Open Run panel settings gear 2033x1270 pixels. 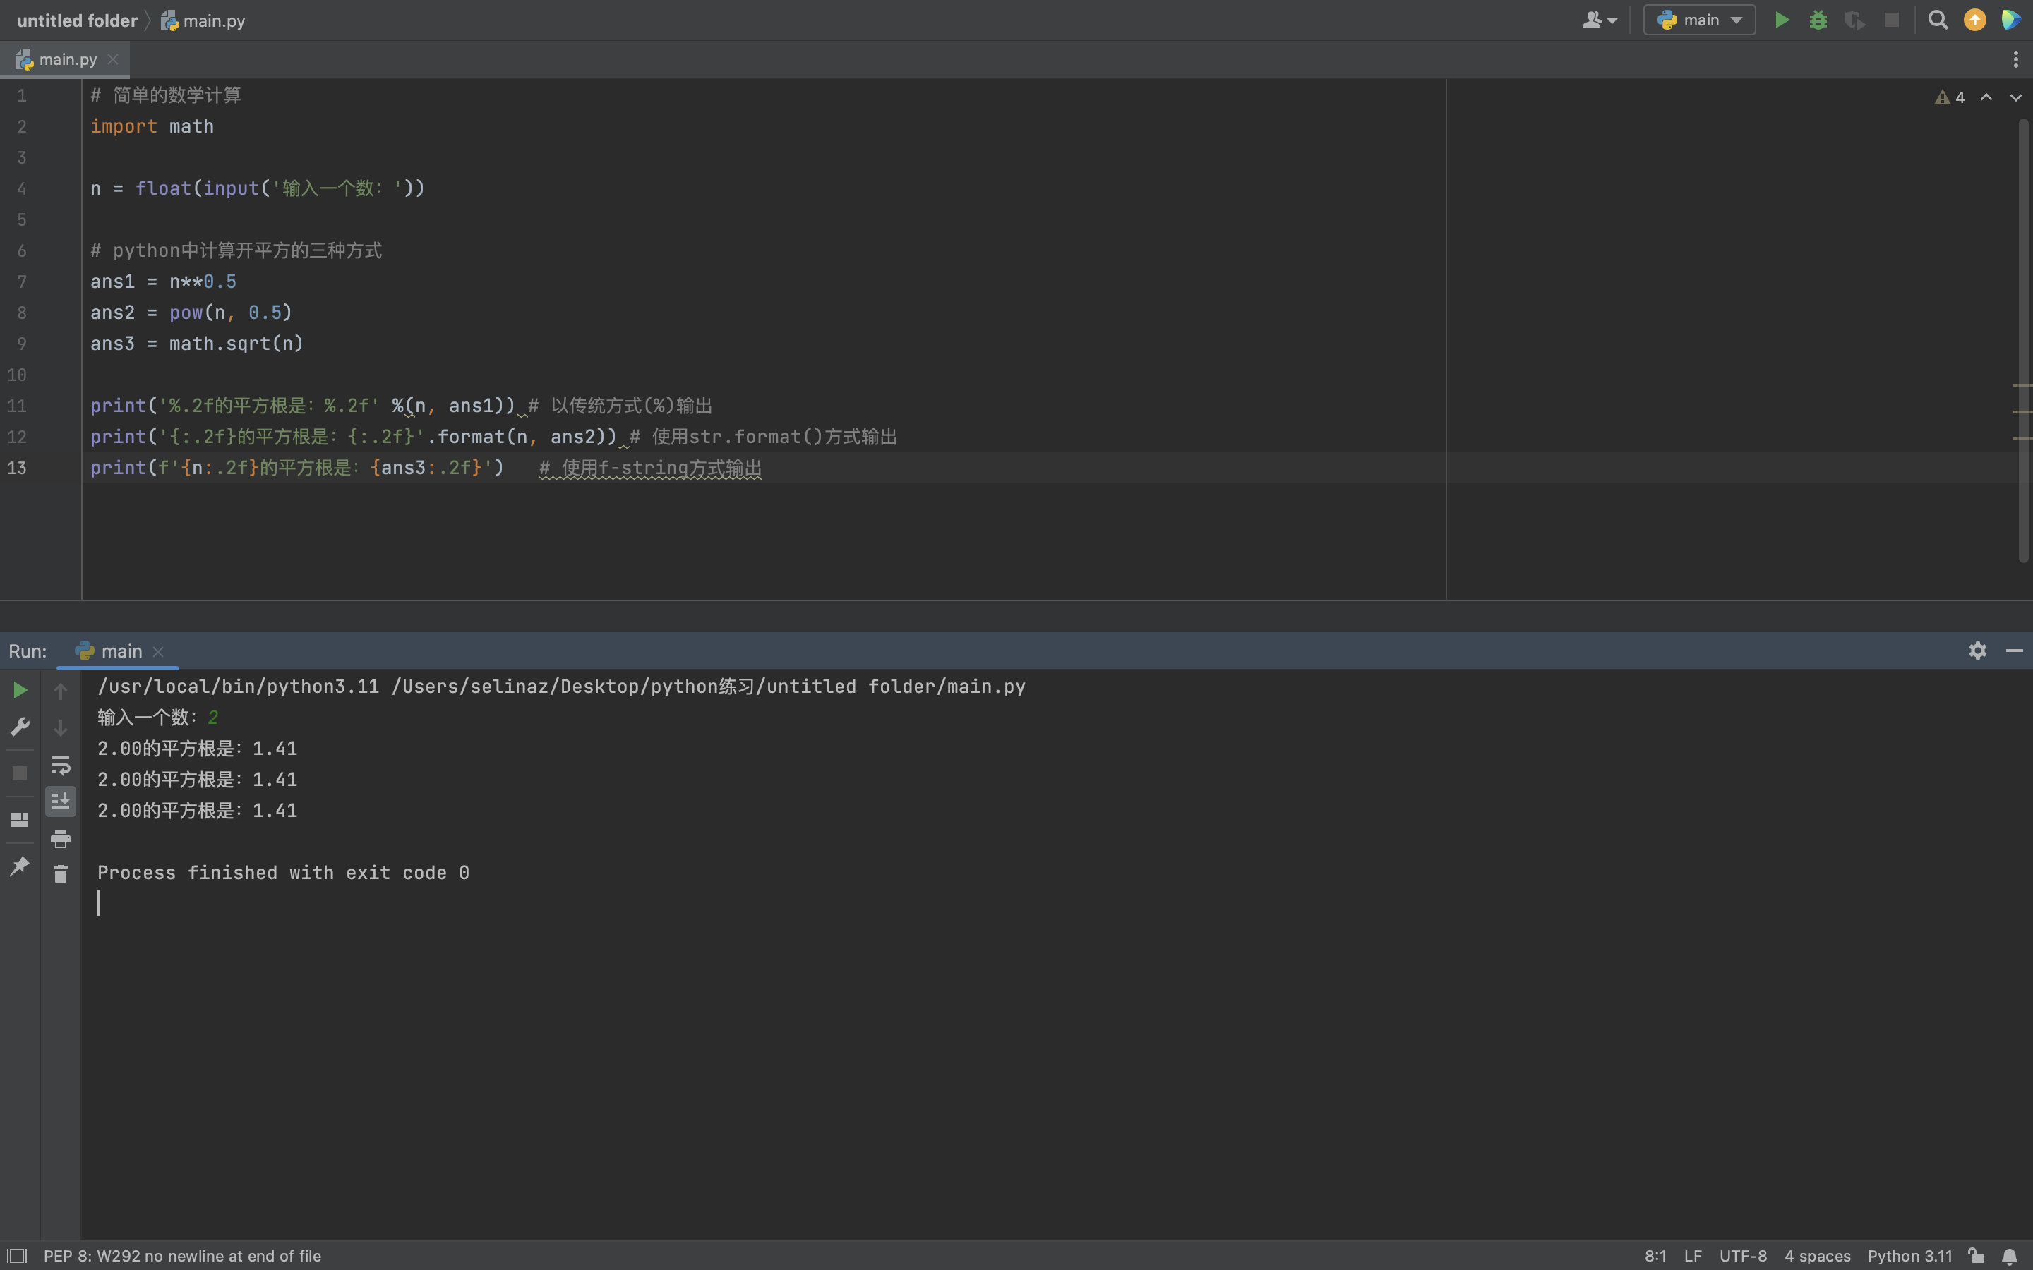coord(1977,651)
